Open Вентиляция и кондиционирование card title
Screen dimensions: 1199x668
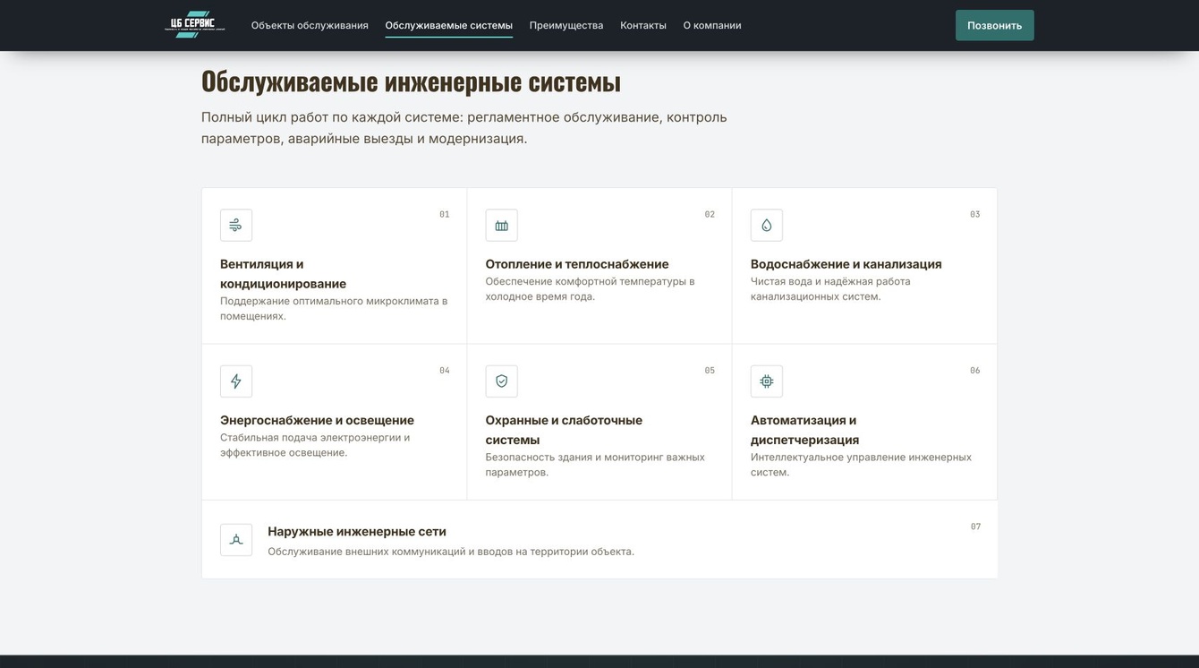tap(284, 274)
